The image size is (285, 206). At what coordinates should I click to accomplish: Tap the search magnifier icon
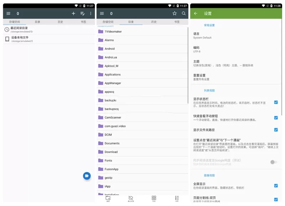tap(184, 13)
